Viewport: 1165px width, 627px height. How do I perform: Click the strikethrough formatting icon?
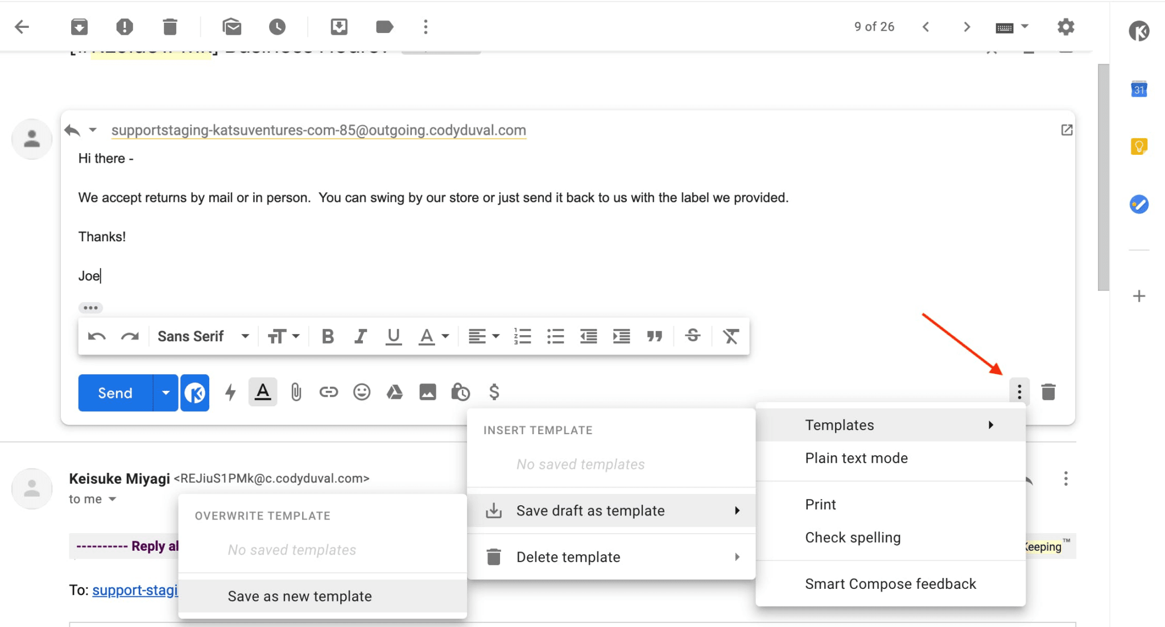[692, 336]
